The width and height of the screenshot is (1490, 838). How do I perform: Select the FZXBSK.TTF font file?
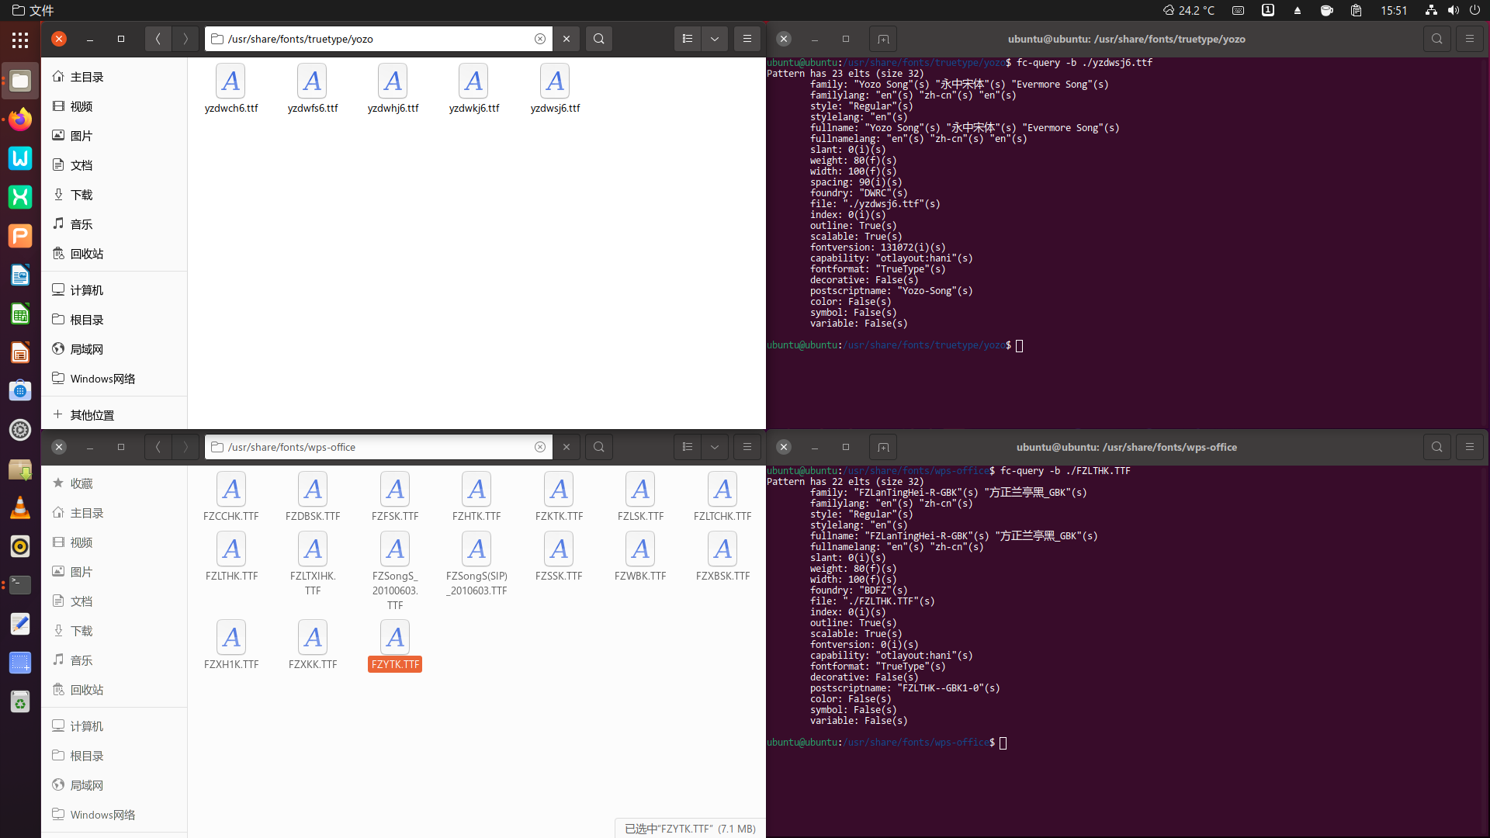coord(722,556)
